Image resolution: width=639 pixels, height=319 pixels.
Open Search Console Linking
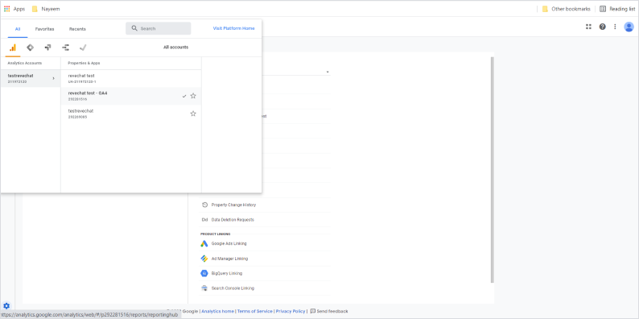click(x=233, y=288)
